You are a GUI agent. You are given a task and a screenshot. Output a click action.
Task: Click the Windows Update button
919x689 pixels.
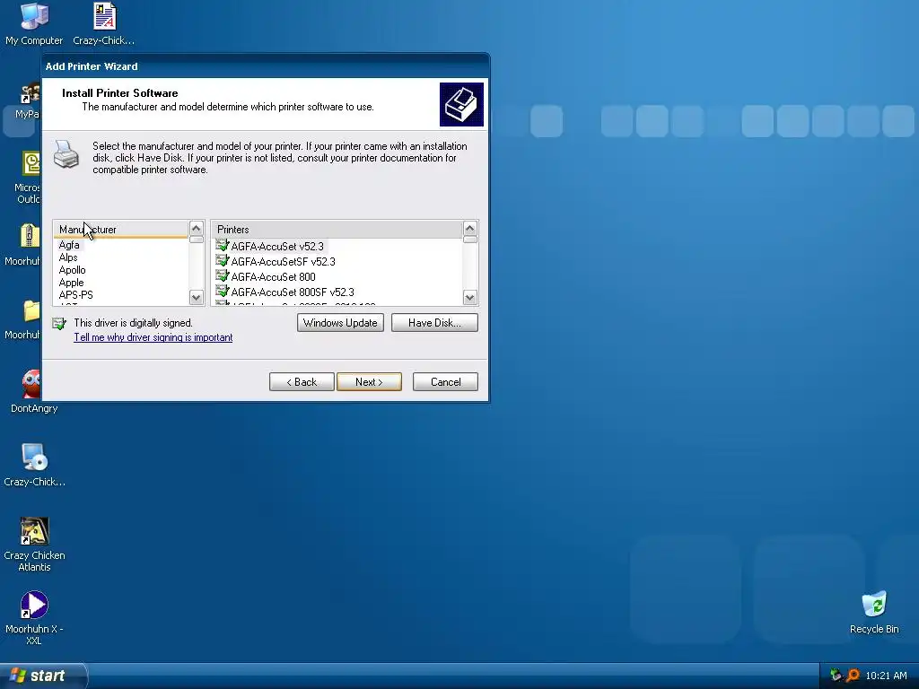click(x=340, y=323)
